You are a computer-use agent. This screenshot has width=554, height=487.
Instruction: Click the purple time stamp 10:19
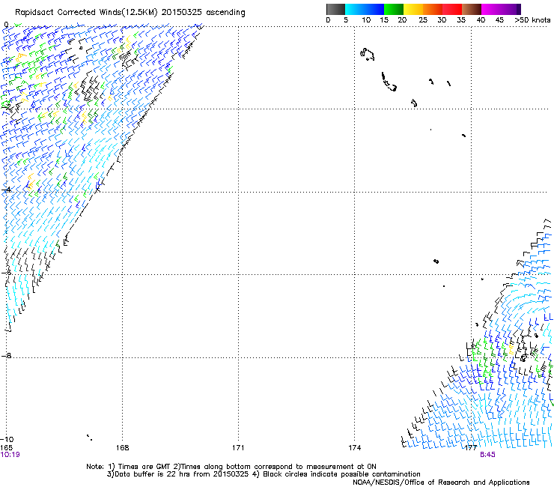pyautogui.click(x=10, y=455)
